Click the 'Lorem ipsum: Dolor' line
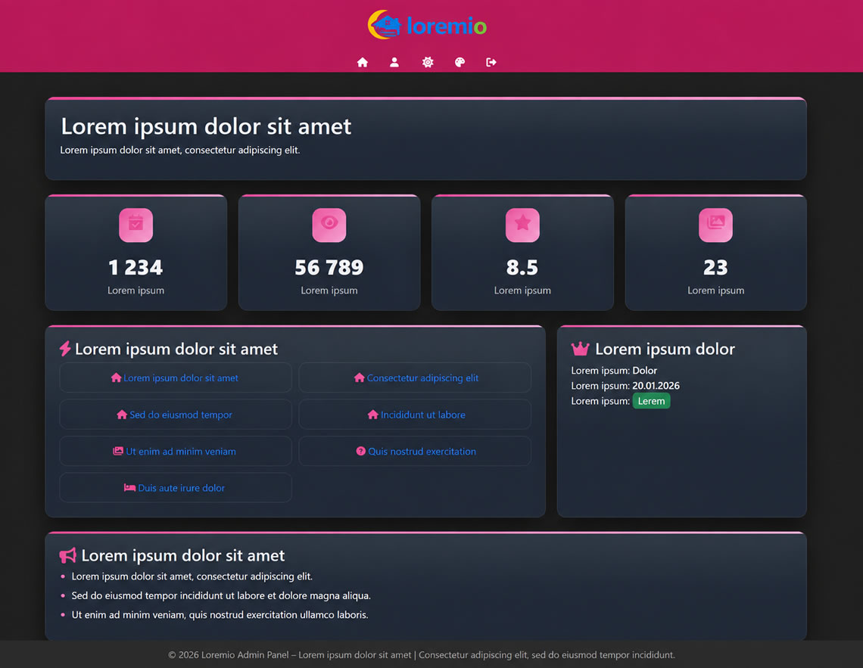Image resolution: width=863 pixels, height=668 pixels. [614, 370]
